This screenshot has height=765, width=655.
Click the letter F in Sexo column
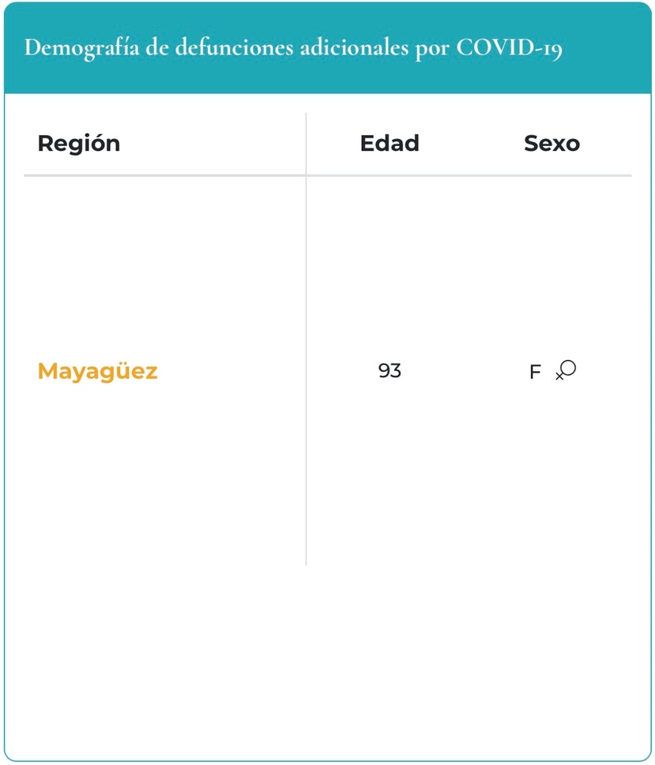pyautogui.click(x=535, y=372)
